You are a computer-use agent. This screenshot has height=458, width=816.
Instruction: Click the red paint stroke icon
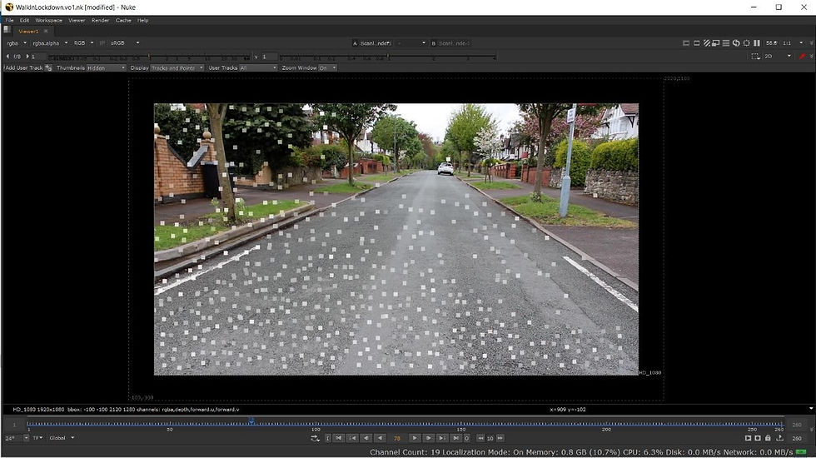801,57
